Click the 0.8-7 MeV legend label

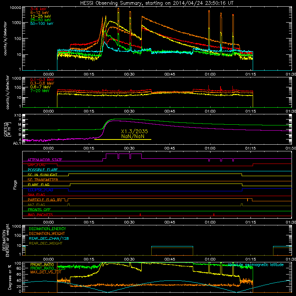tap(40, 87)
